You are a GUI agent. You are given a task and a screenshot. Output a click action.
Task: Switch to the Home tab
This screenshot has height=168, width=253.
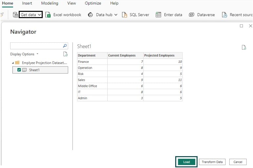[8, 3]
